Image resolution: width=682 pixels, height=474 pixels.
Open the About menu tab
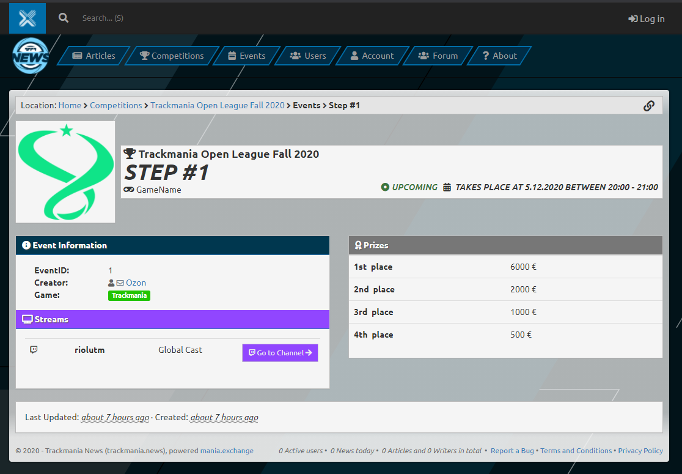point(499,56)
